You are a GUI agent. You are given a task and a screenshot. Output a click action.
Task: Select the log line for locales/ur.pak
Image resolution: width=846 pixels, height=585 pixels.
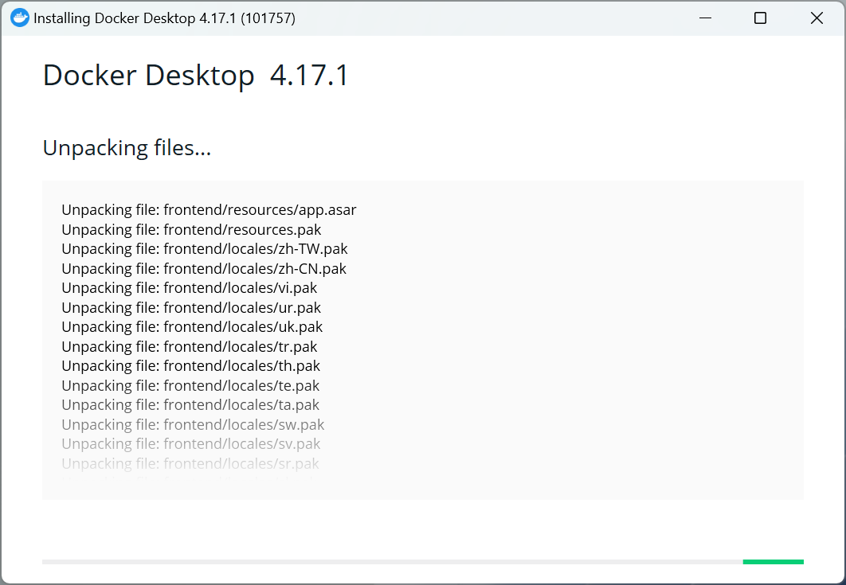click(191, 307)
